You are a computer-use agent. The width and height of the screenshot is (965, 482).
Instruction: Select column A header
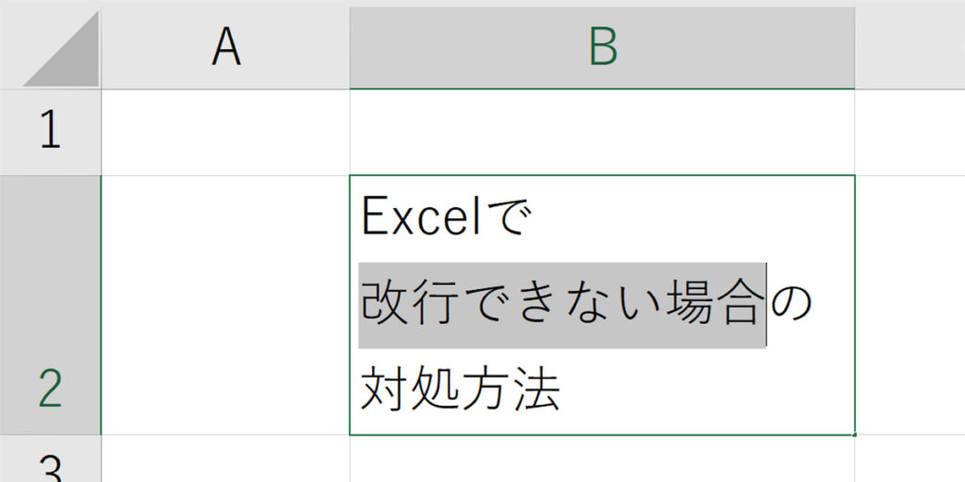225,45
